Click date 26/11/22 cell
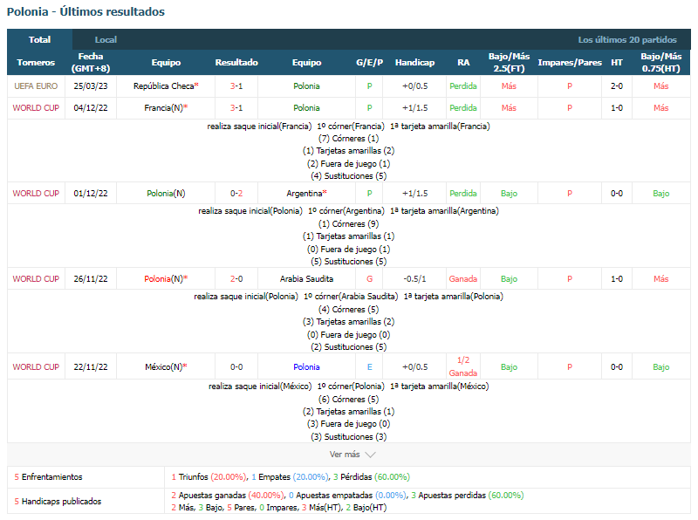Viewport: 698px width, 520px height. (91, 278)
